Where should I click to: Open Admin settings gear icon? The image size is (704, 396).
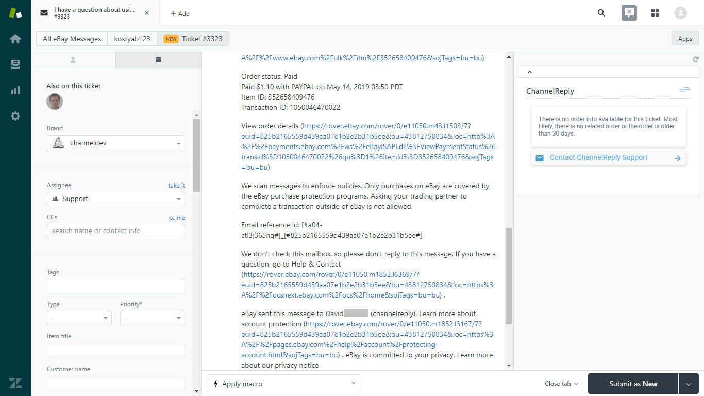pos(15,116)
